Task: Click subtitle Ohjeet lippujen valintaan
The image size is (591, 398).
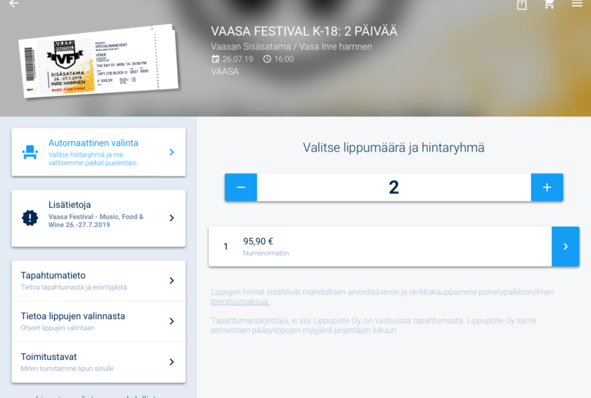Action: click(58, 328)
